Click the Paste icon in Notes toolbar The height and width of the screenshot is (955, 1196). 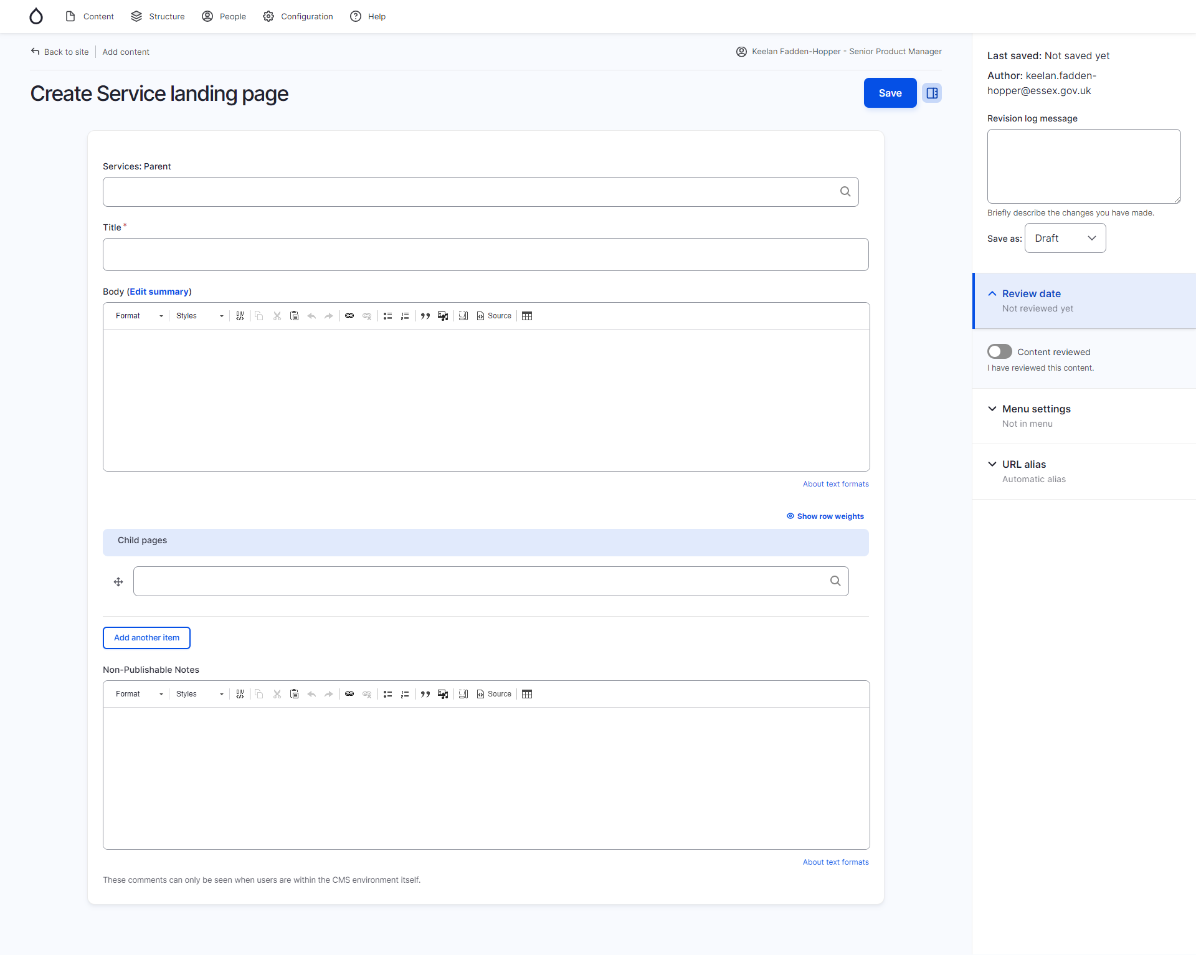pos(295,693)
